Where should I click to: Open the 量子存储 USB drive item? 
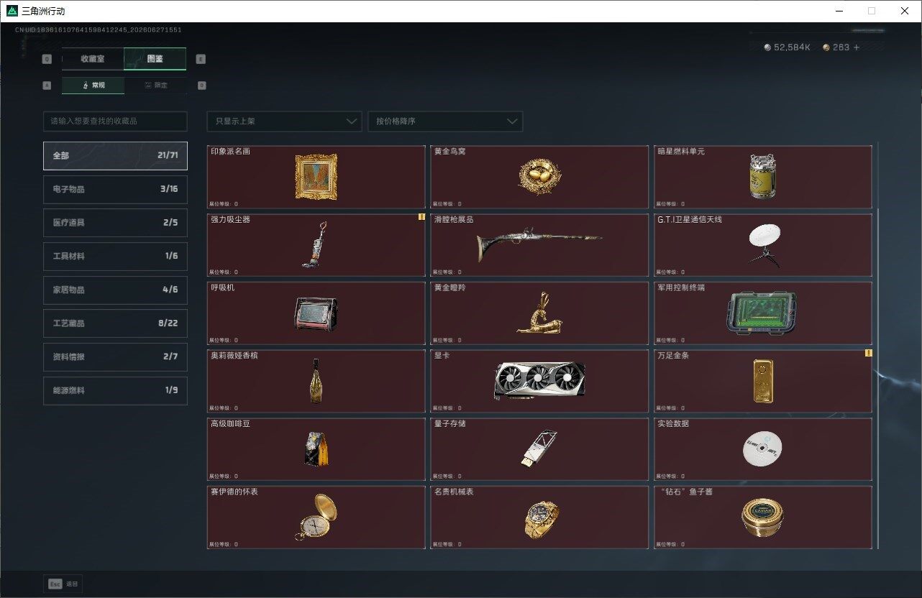(539, 449)
